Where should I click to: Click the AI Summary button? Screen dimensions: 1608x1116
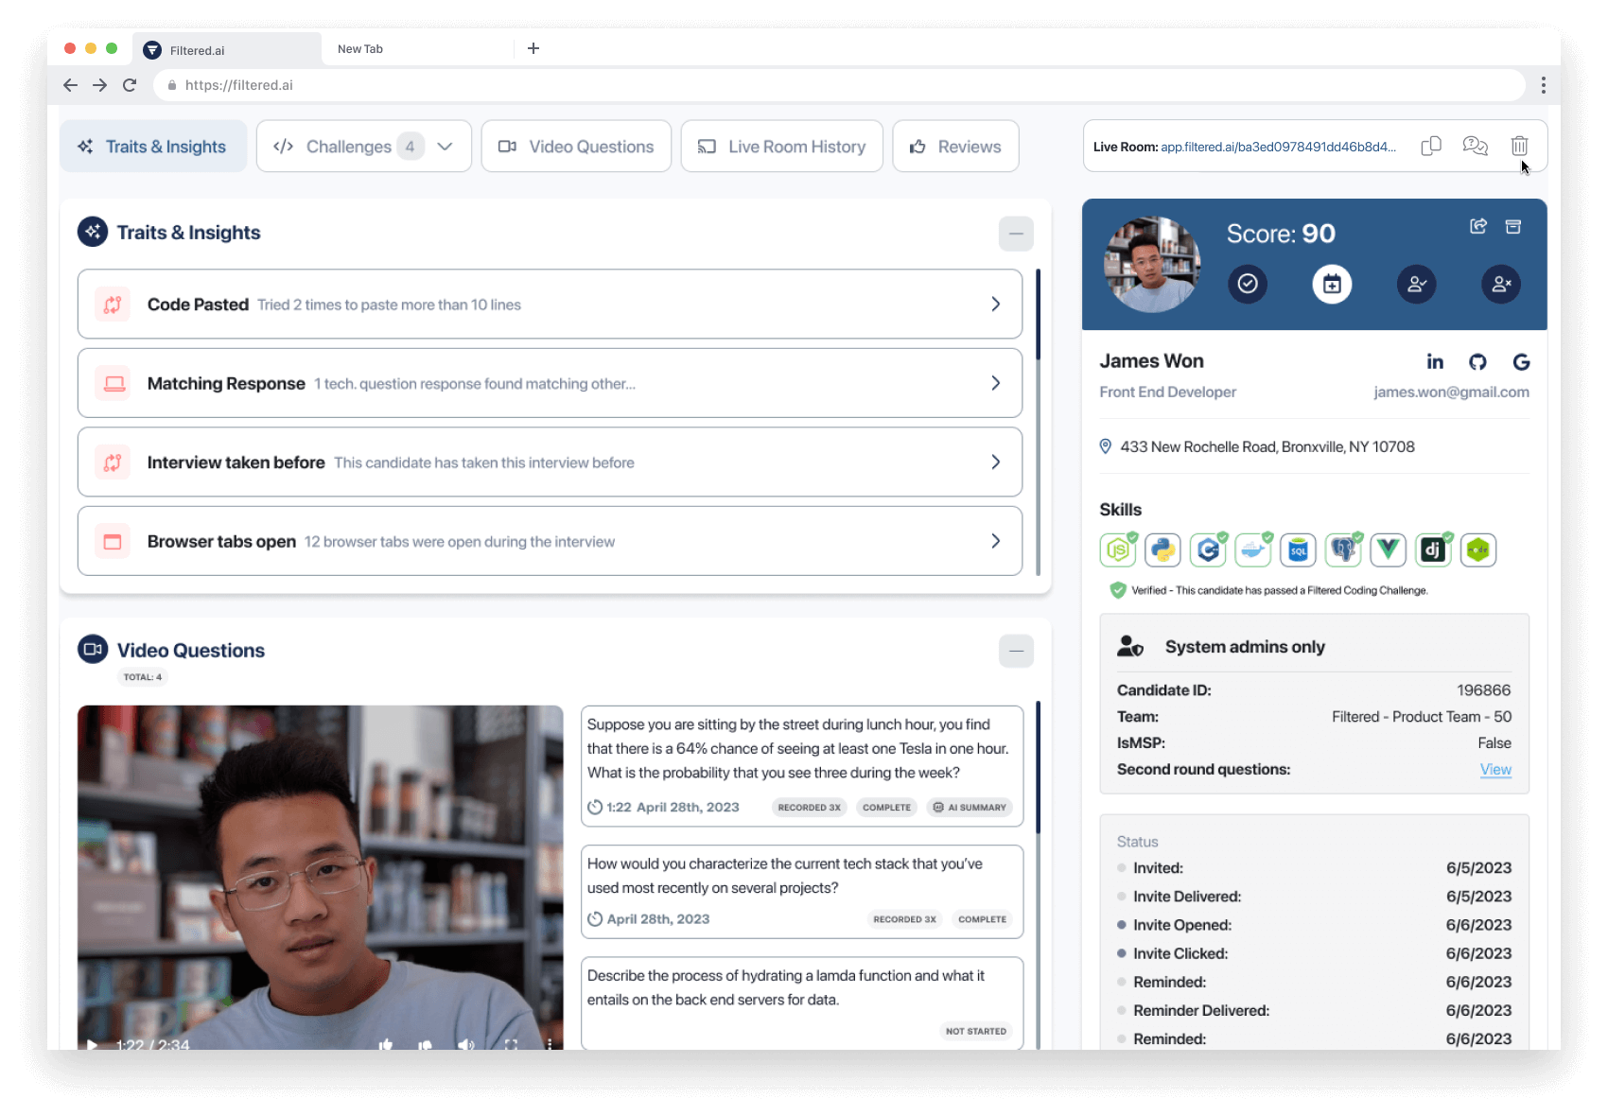click(970, 808)
